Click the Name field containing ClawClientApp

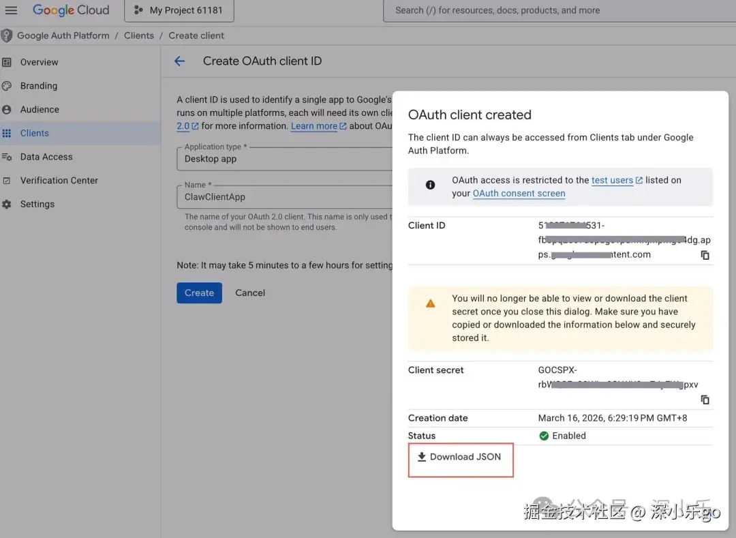pyautogui.click(x=284, y=196)
